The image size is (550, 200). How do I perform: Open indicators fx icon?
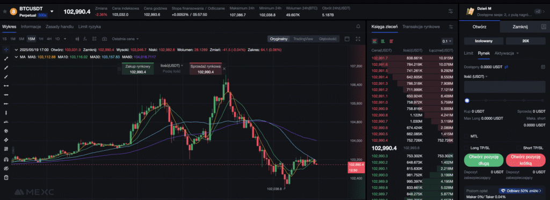(x=85, y=39)
